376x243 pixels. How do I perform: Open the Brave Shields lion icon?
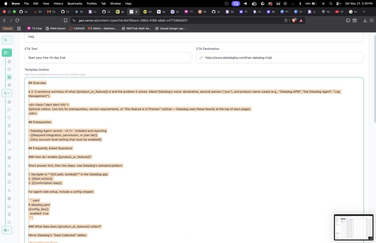coord(294,21)
